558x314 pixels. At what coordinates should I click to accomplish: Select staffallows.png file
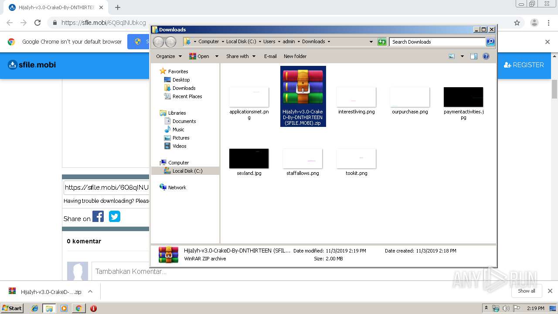[303, 162]
